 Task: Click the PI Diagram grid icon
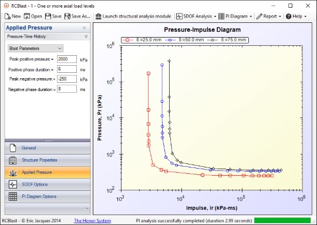[x=221, y=16]
